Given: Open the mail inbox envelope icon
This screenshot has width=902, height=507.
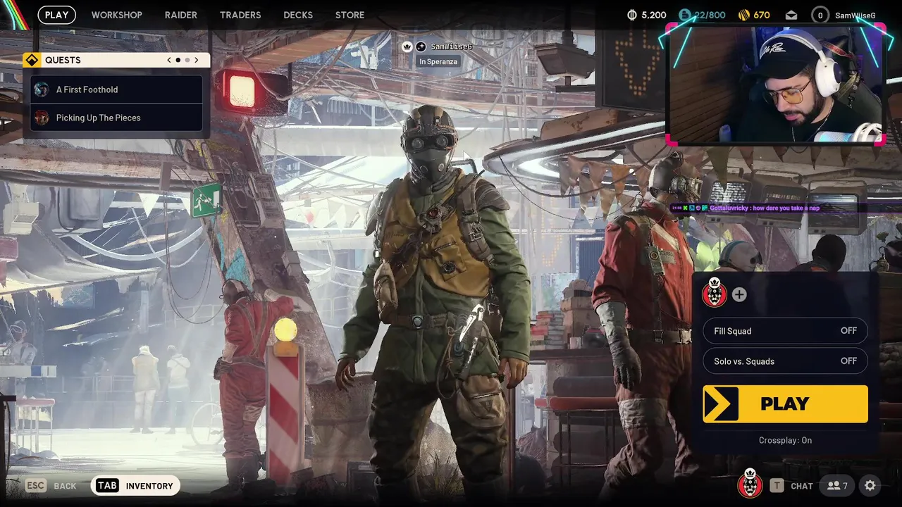Looking at the screenshot, I should click(791, 15).
